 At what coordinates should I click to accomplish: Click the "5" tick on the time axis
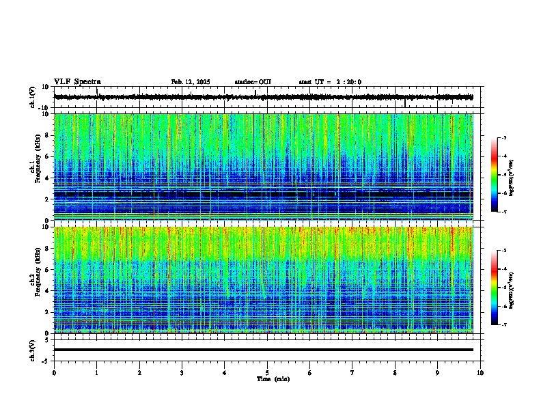coord(267,373)
